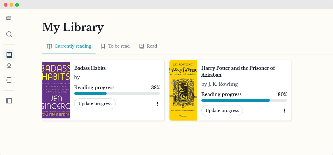This screenshot has height=155, width=333.
Task: Toggle the sidebar panel collapse icon
Action: (x=9, y=101)
